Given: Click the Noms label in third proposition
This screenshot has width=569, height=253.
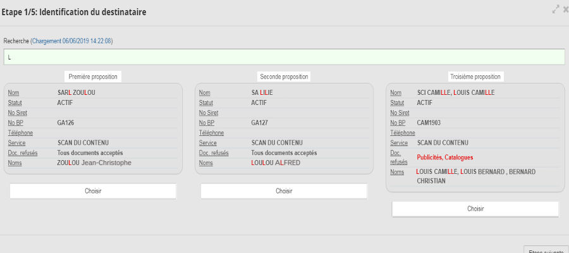Looking at the screenshot, I should point(397,172).
